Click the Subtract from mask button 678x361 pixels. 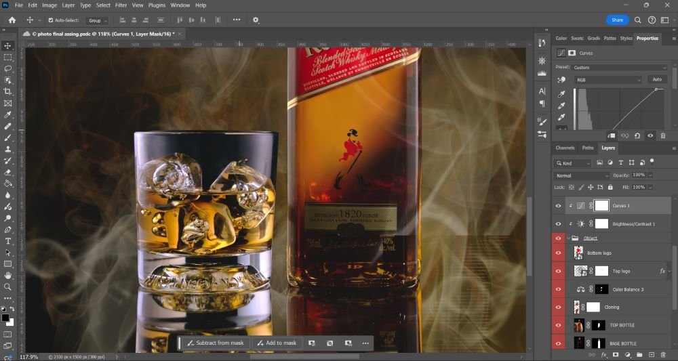point(215,343)
